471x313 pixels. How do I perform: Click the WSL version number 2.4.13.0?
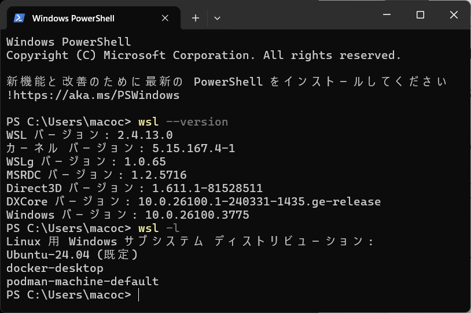[145, 135]
